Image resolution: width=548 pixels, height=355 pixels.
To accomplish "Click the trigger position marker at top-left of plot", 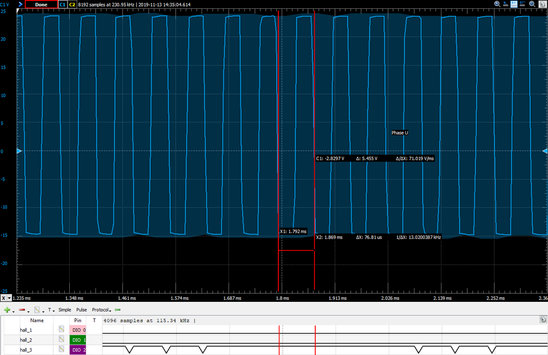I will coord(18,11).
